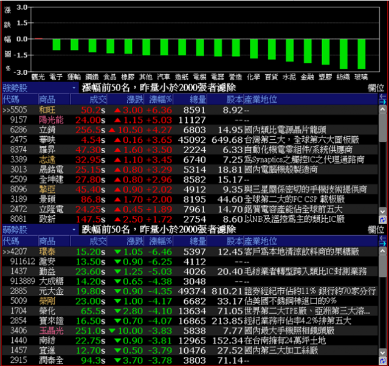Image resolution: width=389 pixels, height=366 pixels.
Task: Select stock row 1437 勤益
Action: 190,272
